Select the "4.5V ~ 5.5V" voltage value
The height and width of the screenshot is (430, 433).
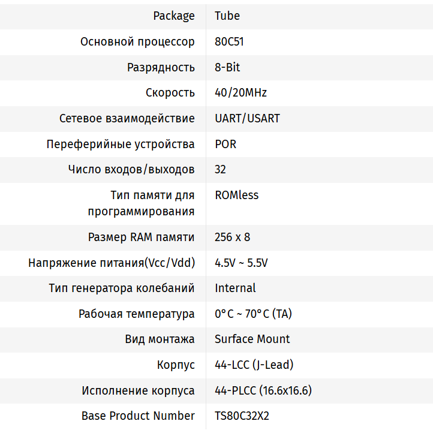click(x=241, y=263)
